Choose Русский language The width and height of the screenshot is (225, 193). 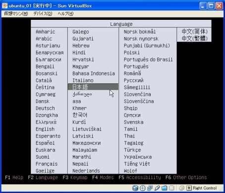click(134, 80)
